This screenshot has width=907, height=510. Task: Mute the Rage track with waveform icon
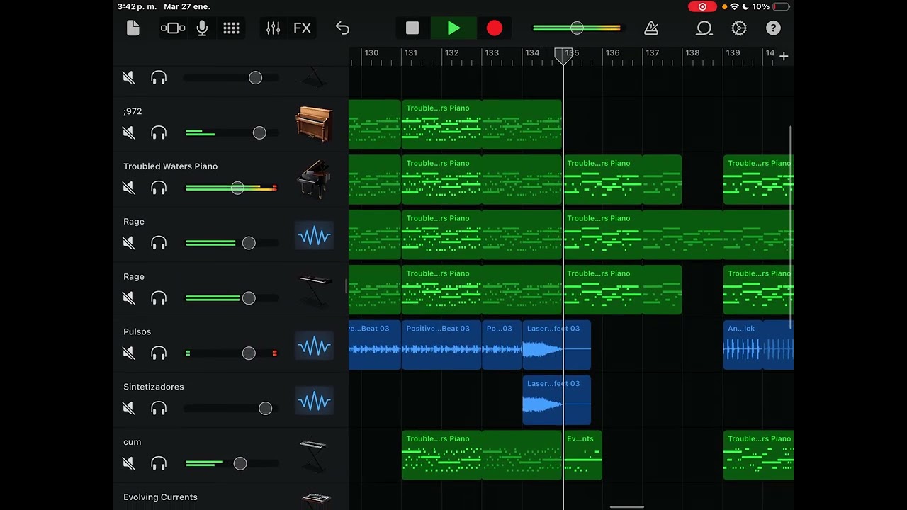click(x=129, y=243)
